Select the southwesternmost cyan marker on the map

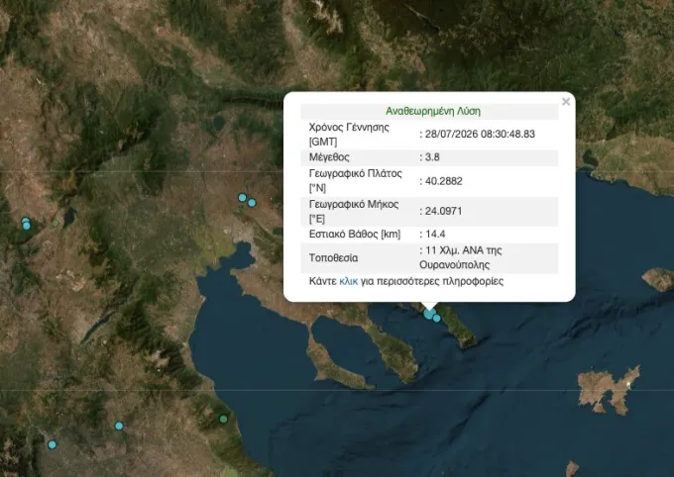coord(52,444)
